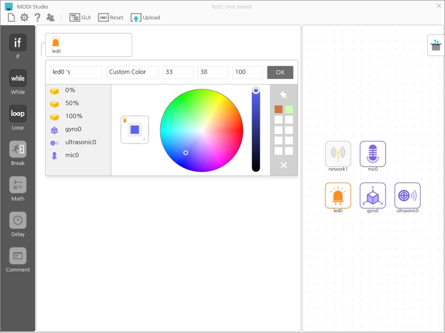The width and height of the screenshot is (445, 333).
Task: Add an If block
Action: click(18, 43)
